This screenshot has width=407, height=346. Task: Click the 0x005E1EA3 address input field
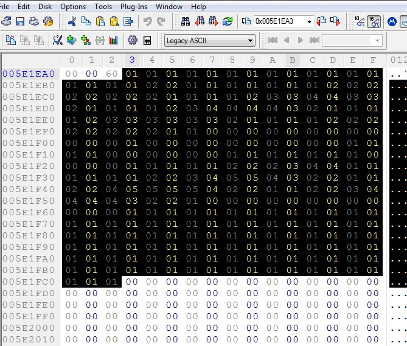pos(279,21)
